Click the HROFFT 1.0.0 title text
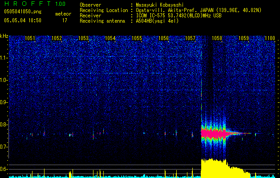Viewport: 280px width, 178px height. pyautogui.click(x=35, y=4)
